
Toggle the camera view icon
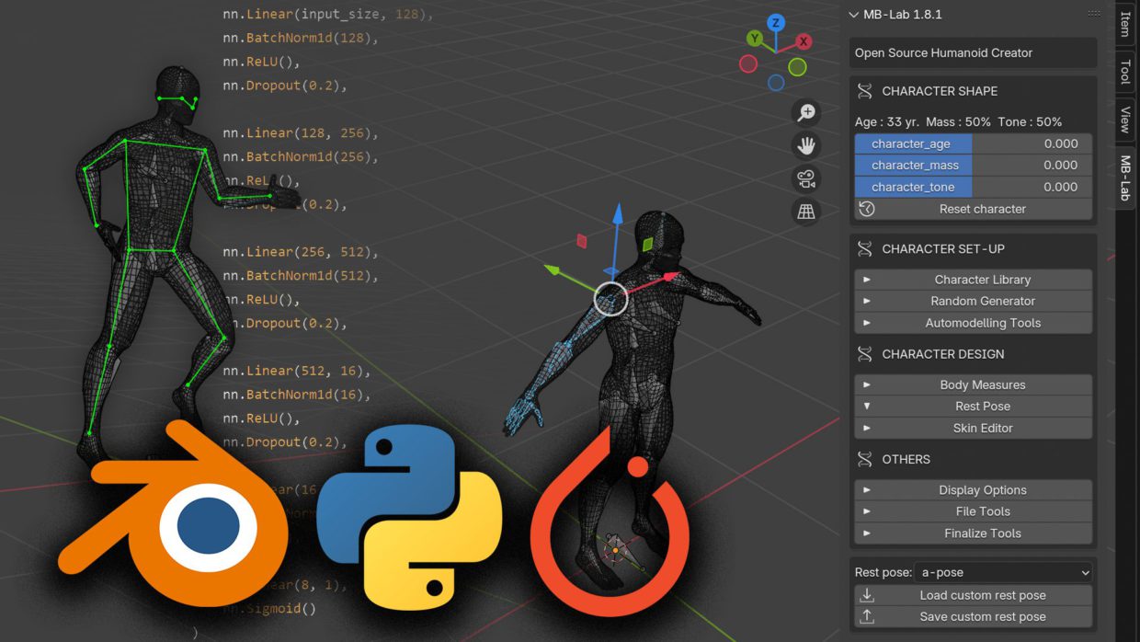tap(806, 178)
